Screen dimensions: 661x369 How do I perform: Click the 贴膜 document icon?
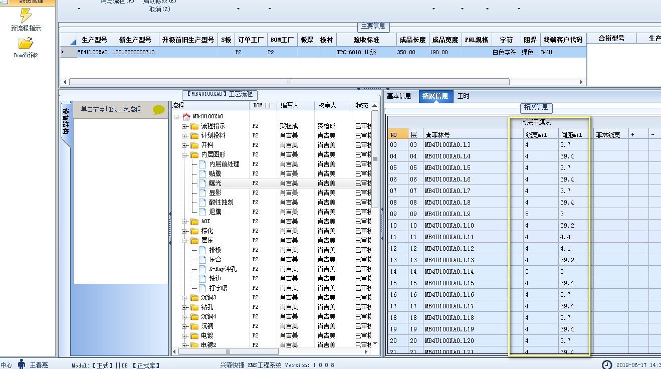(202, 173)
